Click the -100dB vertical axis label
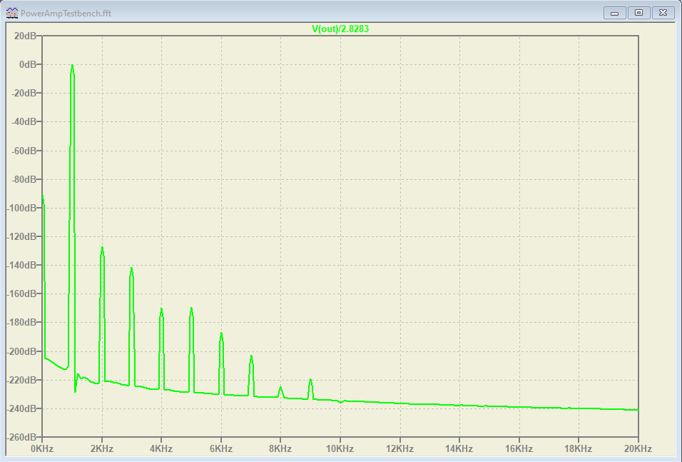 [x=21, y=208]
